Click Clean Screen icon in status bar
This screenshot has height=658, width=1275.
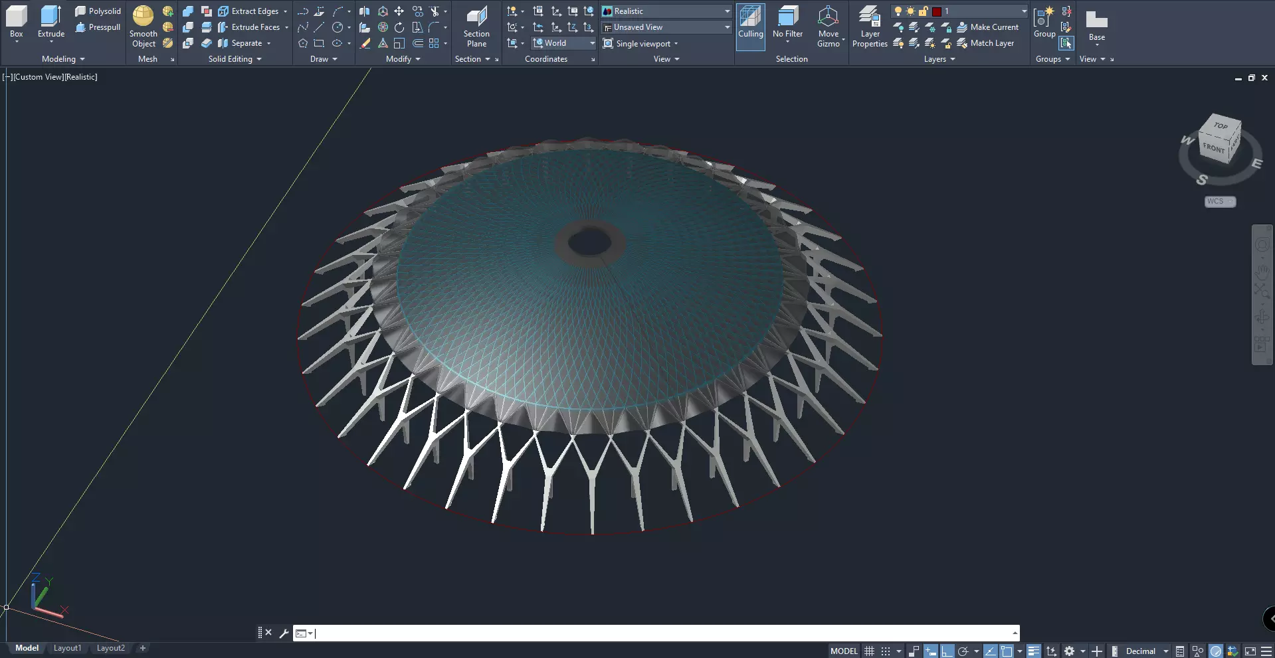[1250, 651]
